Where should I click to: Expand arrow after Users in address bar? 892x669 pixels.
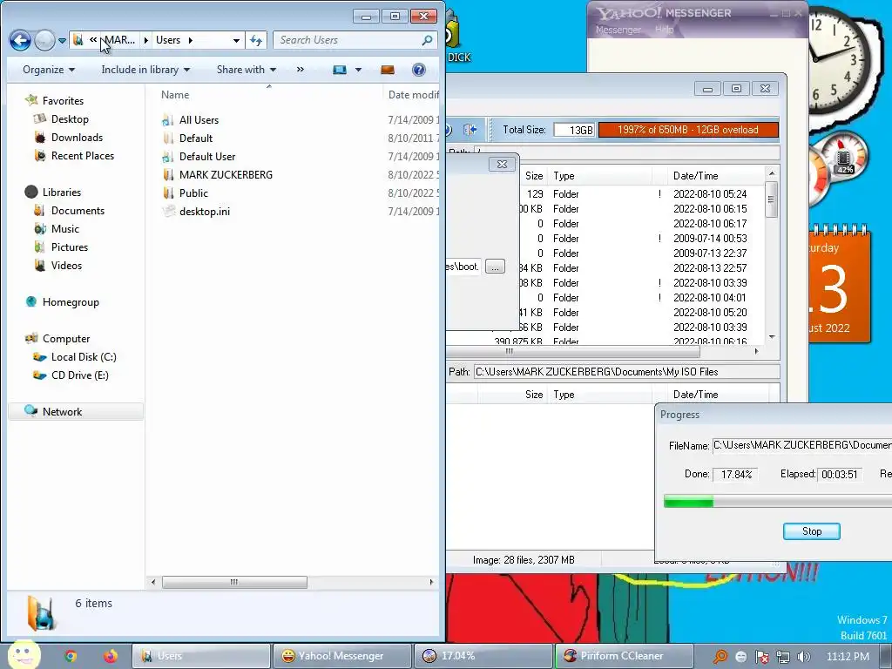191,40
